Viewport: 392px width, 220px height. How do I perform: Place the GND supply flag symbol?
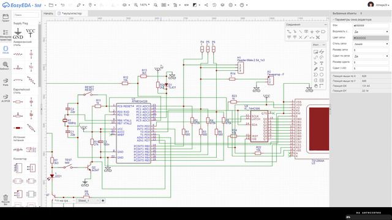pos(18,34)
